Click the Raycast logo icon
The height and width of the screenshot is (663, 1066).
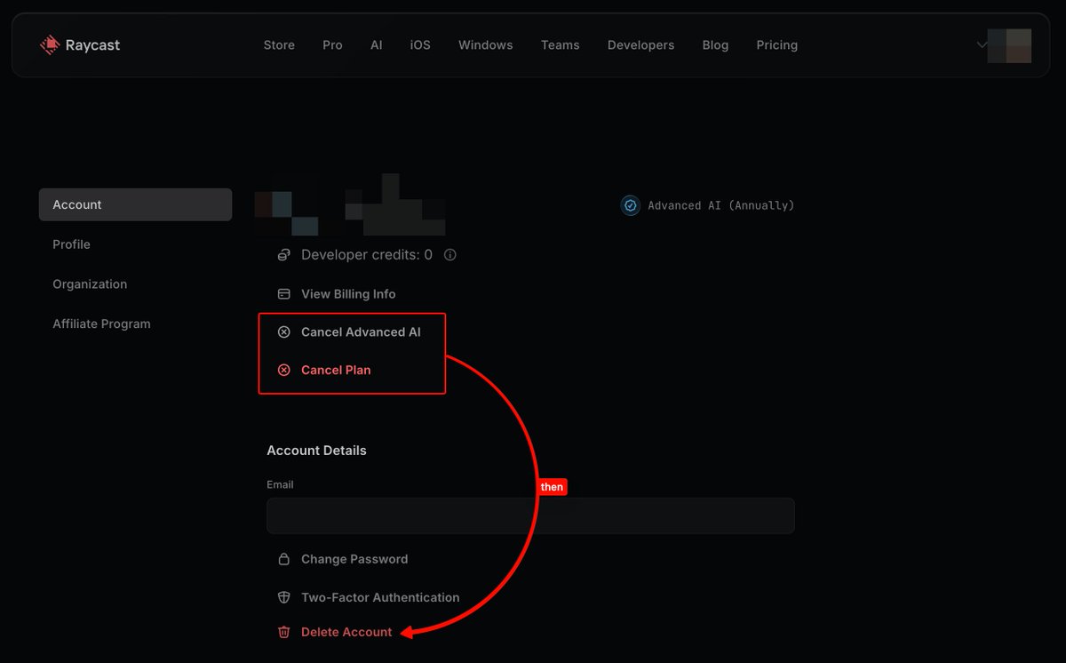pyautogui.click(x=50, y=44)
